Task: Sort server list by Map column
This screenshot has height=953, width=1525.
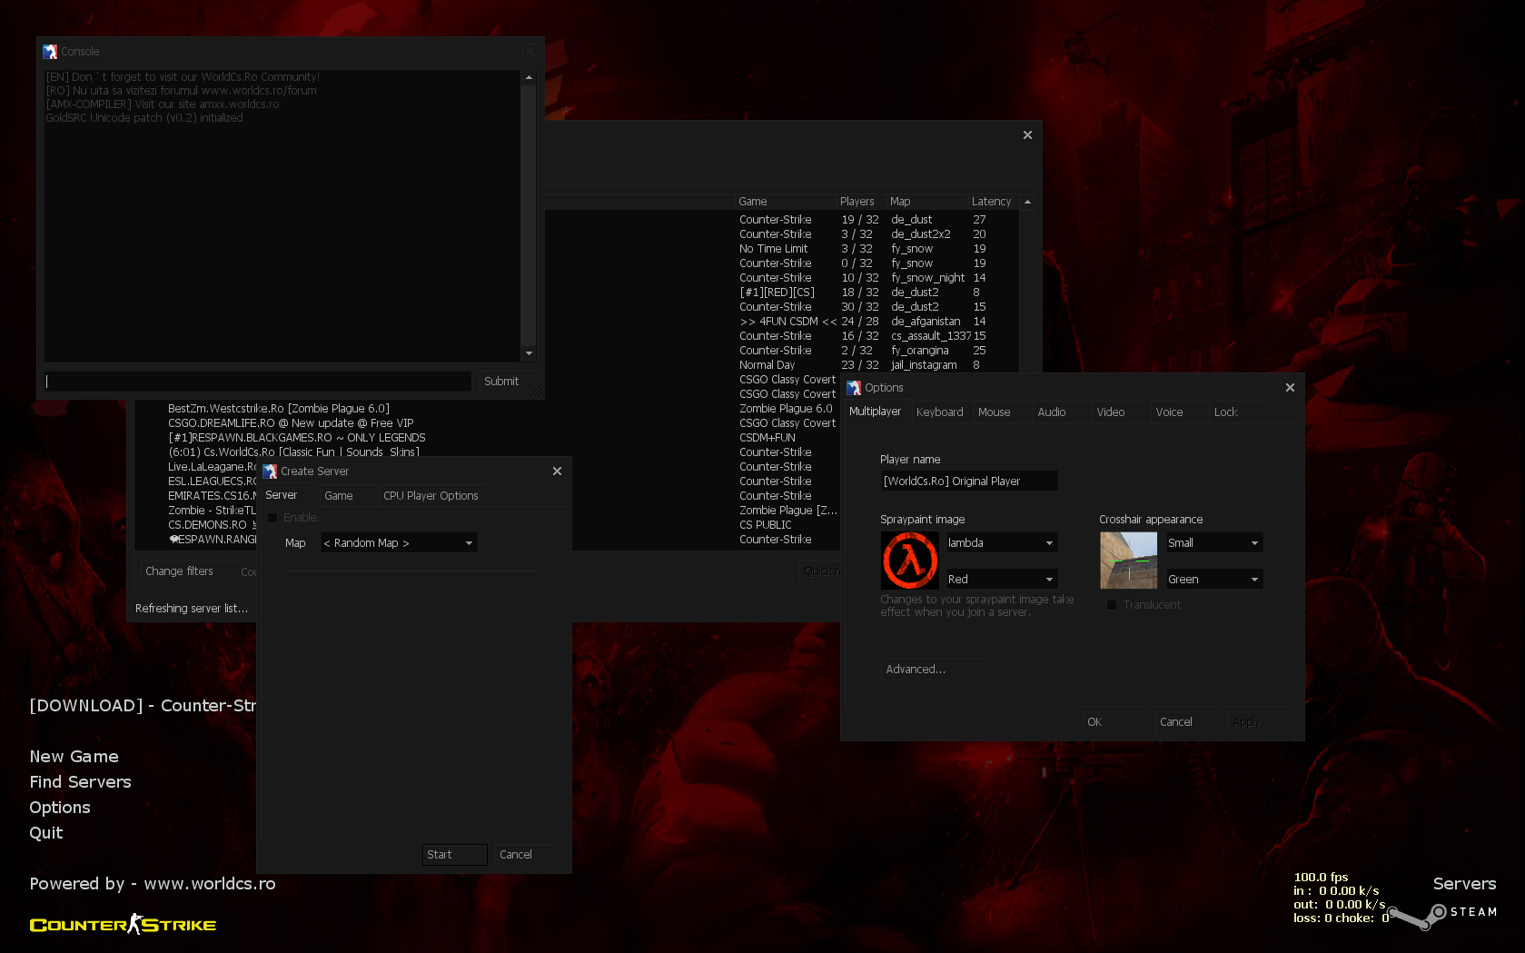Action: [x=926, y=202]
